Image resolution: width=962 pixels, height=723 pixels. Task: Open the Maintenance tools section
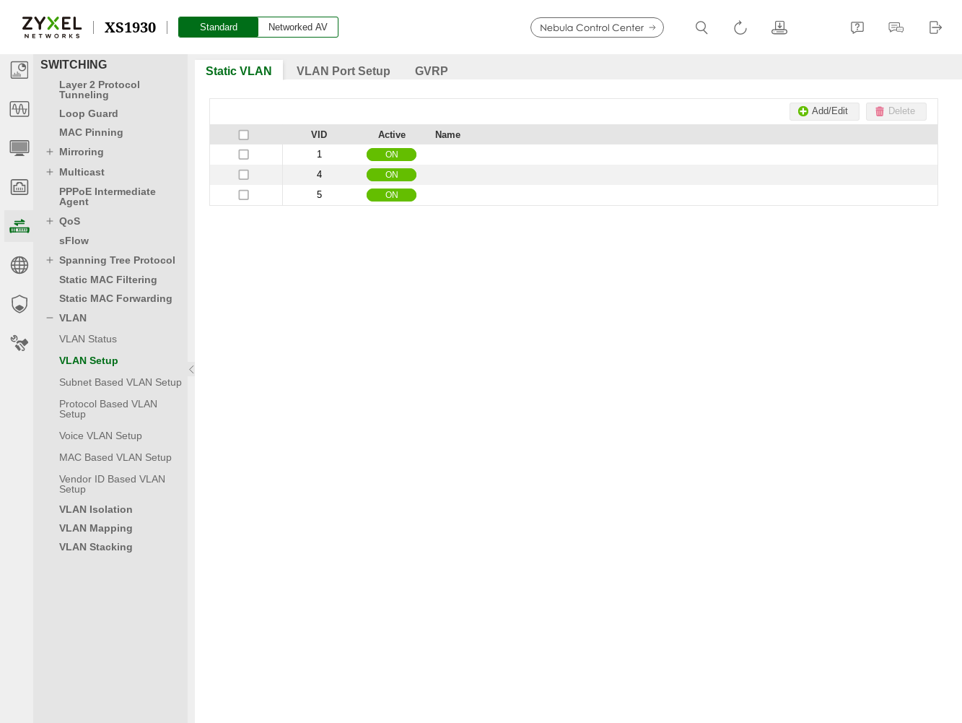(x=19, y=342)
